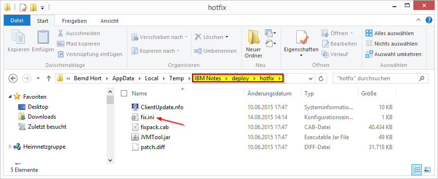Sort by the Größe column header
The width and height of the screenshot is (438, 179).
click(369, 94)
